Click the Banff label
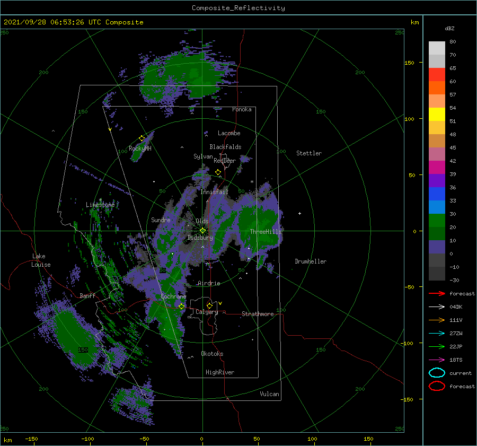The width and height of the screenshot is (477, 446). (x=87, y=295)
